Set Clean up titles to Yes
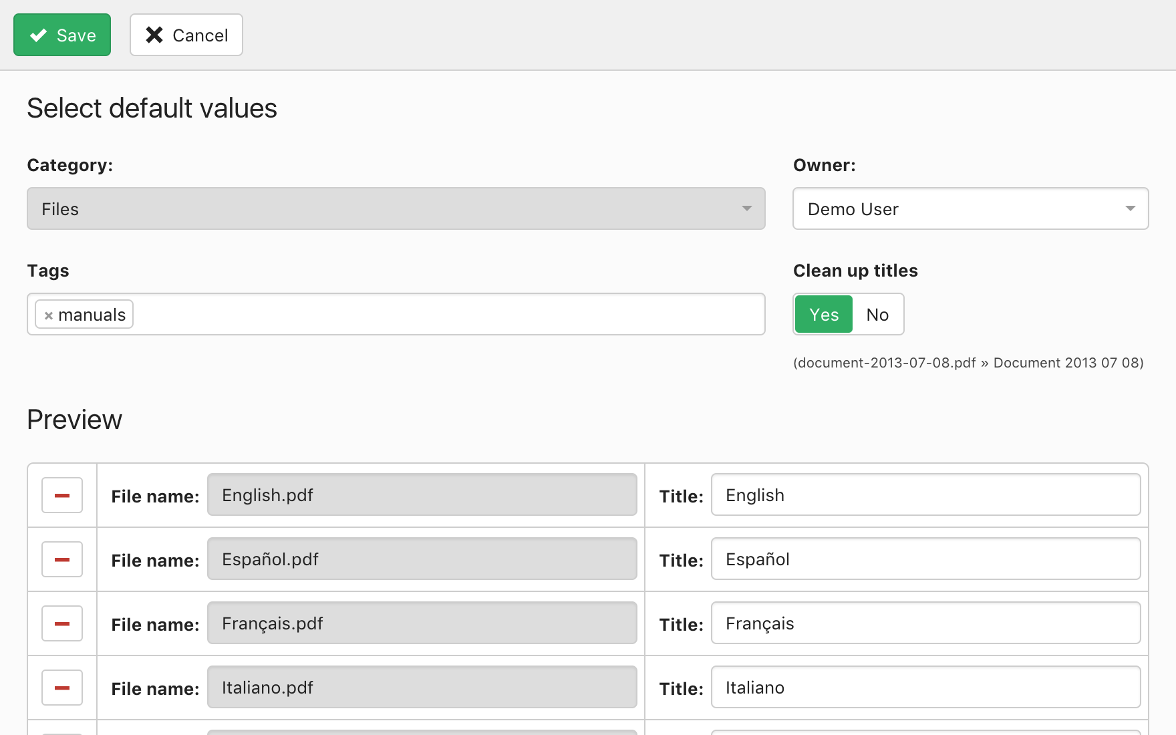 pos(823,314)
